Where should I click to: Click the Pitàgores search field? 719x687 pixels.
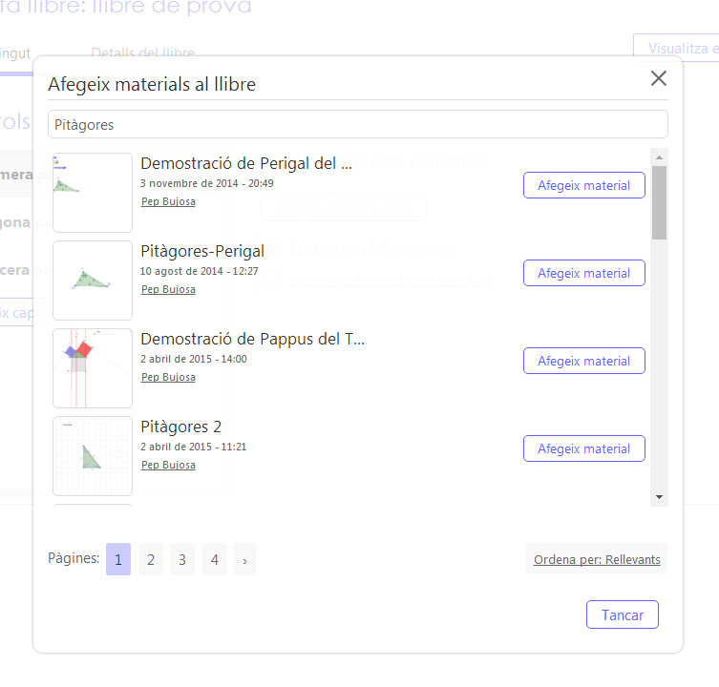tap(358, 124)
